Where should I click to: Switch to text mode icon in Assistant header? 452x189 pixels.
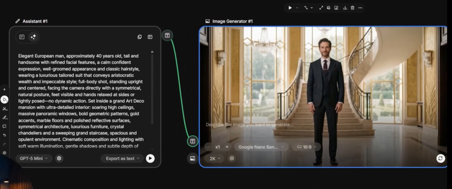point(22,37)
